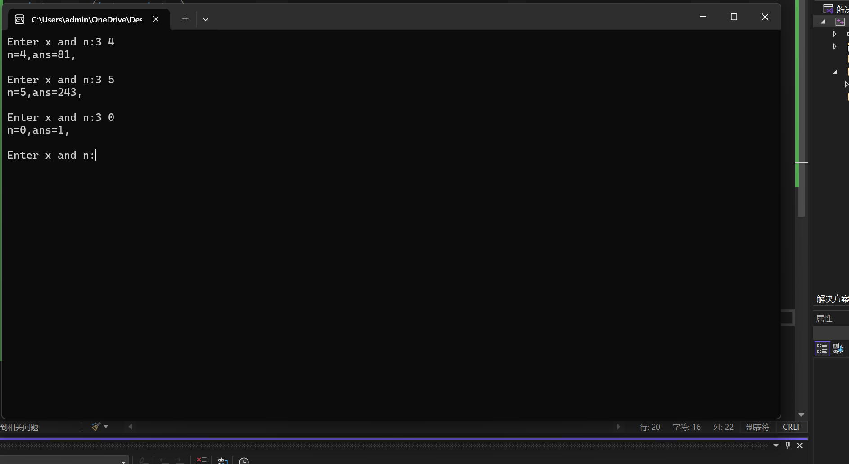Toggle the bottom panel auto-hide pin

pyautogui.click(x=788, y=446)
